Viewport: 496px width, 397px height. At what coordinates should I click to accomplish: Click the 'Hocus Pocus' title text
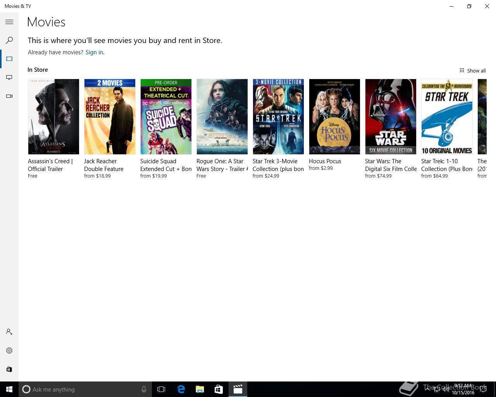tap(325, 161)
